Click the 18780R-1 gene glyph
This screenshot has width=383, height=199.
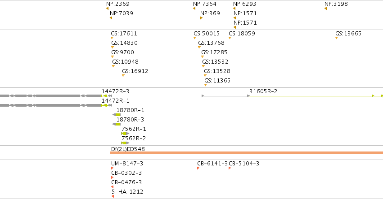(117, 115)
